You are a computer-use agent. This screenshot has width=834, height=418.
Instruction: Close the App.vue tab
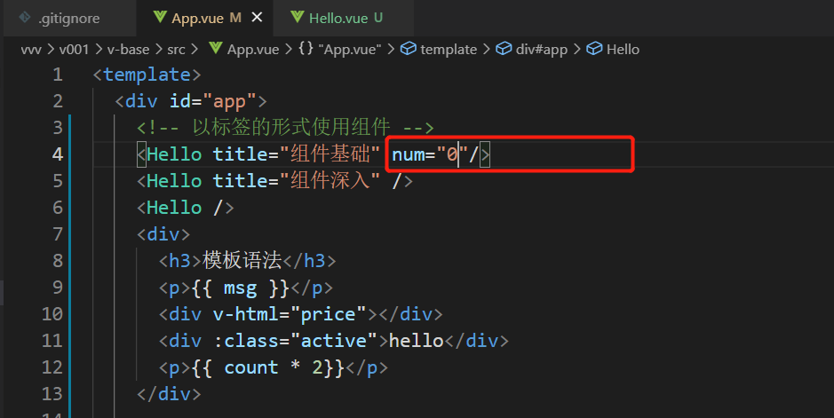pos(257,18)
